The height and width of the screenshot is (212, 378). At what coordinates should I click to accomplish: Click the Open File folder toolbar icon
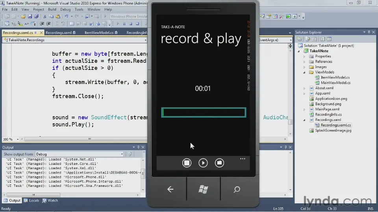point(23,16)
